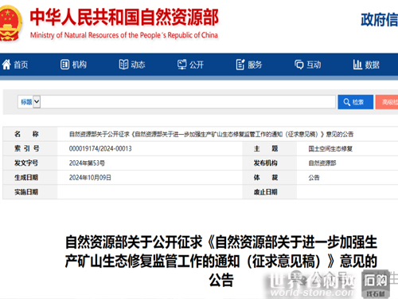
Task: Select genre value 公告
Action: coord(314,178)
